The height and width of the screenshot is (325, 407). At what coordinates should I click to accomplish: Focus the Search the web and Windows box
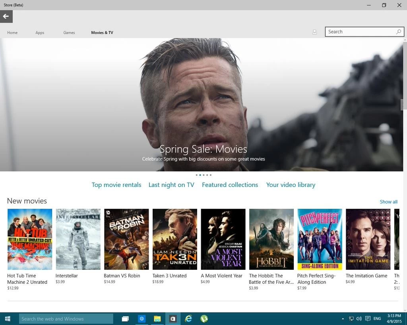click(x=66, y=319)
